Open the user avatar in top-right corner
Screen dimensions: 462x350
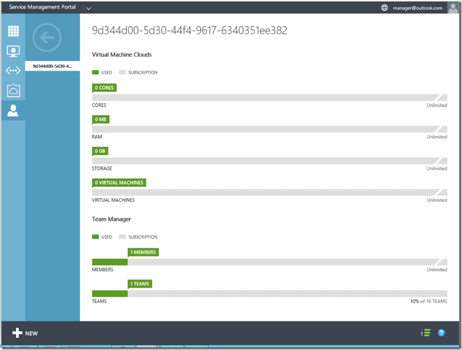click(453, 8)
